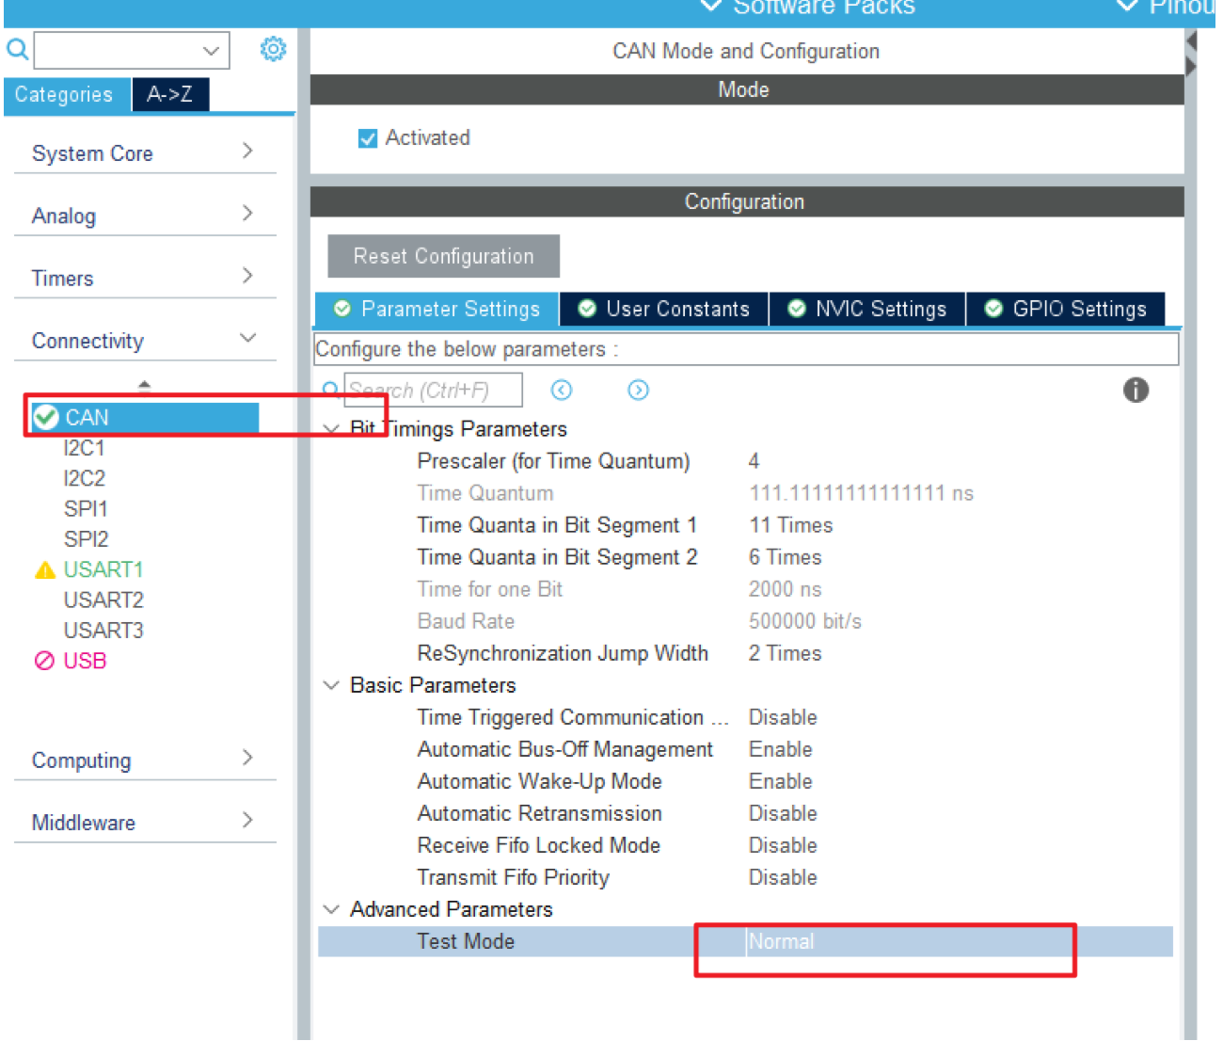Viewport: 1223px width, 1041px height.
Task: Click the parameter Search (Ctrl+F) field
Action: 433,390
